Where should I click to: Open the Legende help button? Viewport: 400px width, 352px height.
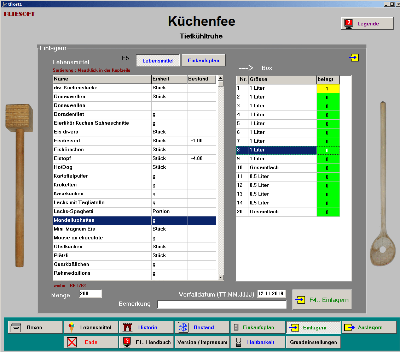point(367,24)
